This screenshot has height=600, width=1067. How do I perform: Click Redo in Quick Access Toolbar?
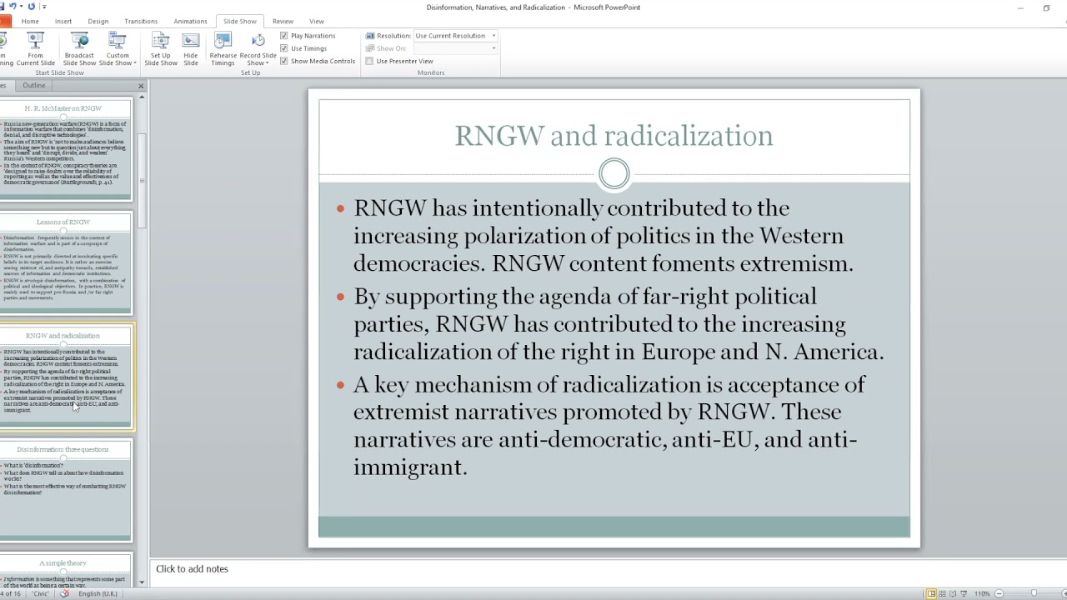tap(31, 7)
